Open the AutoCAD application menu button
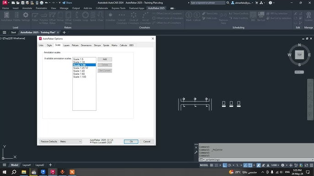This screenshot has width=314, height=176. (x=5, y=3)
